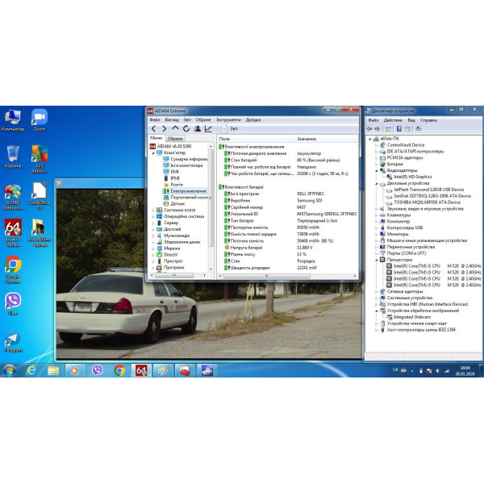Collapse Процессоры in Device Manager
The width and height of the screenshot is (484, 484).
[377, 260]
